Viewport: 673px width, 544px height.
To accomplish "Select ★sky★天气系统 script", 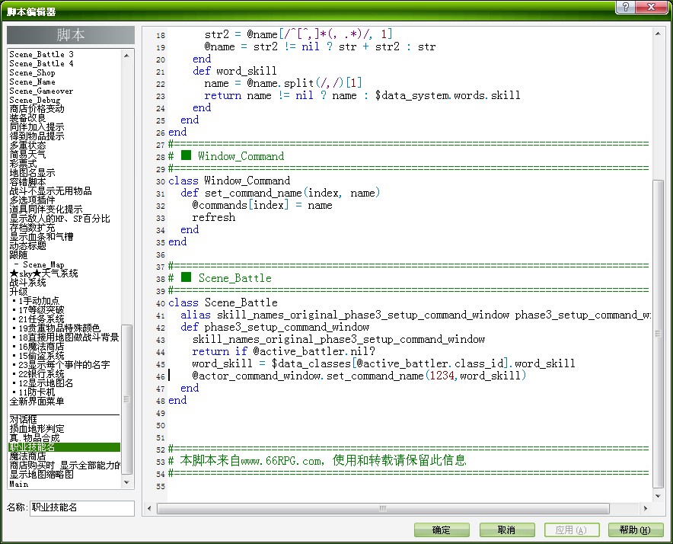I will tap(44, 274).
